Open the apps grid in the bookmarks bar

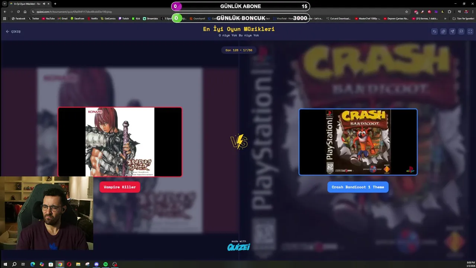pyautogui.click(x=4, y=19)
